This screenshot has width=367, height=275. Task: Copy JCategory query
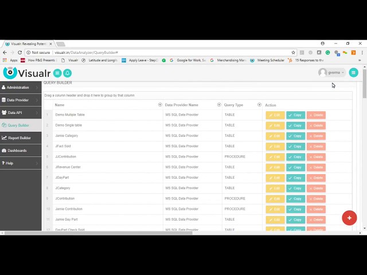click(296, 188)
